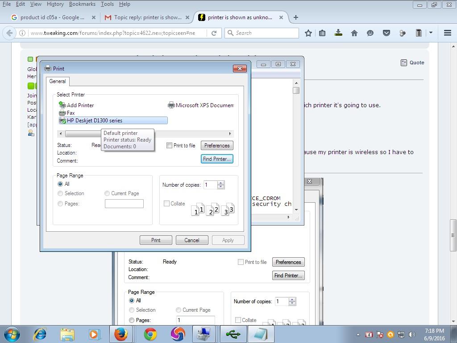The image size is (457, 343).
Task: Click the Firefox back arrow button
Action: click(9, 33)
